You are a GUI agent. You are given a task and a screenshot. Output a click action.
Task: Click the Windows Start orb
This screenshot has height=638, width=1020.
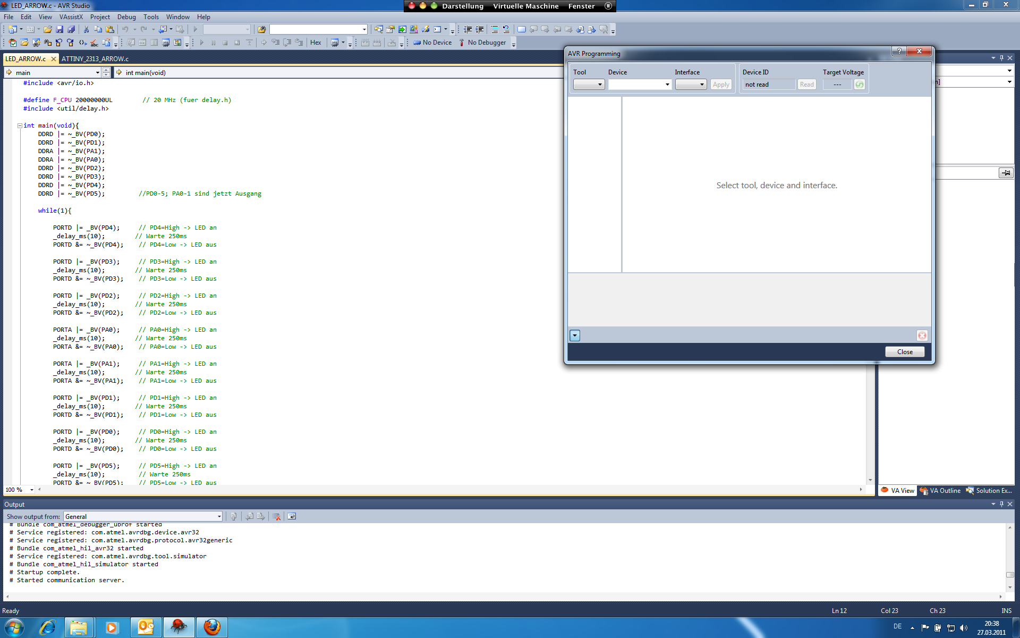pyautogui.click(x=14, y=627)
